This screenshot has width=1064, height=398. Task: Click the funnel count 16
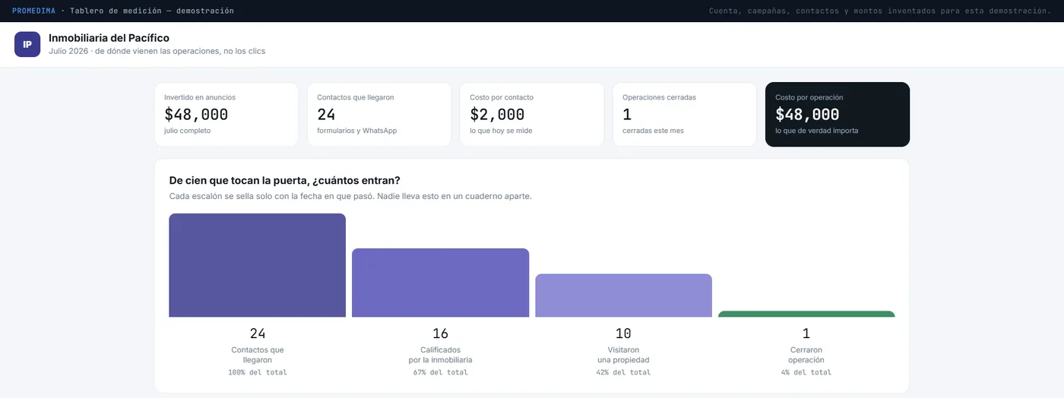coord(440,333)
